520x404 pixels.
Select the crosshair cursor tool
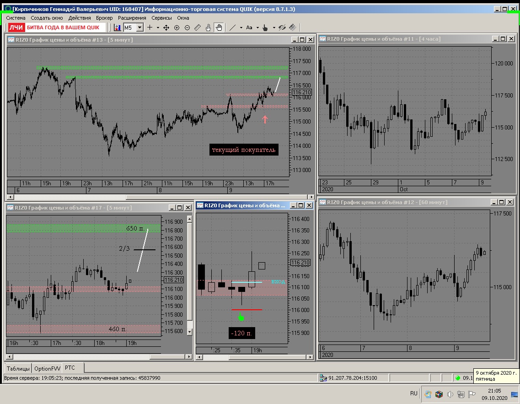click(x=150, y=27)
